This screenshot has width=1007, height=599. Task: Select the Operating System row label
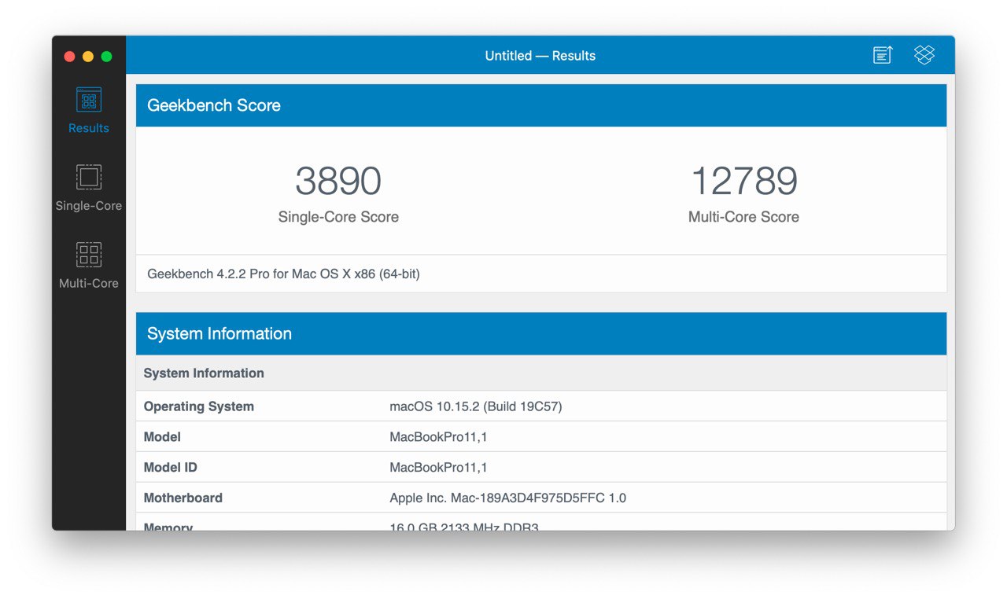coord(199,406)
